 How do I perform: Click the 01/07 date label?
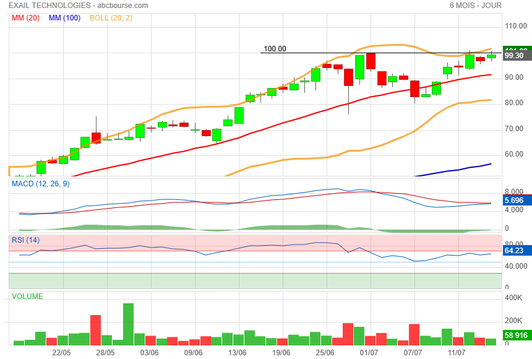pos(369,353)
